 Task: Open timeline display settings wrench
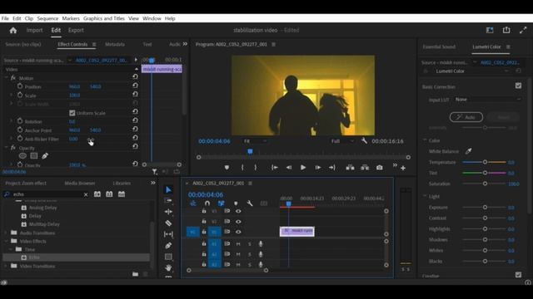tap(250, 203)
